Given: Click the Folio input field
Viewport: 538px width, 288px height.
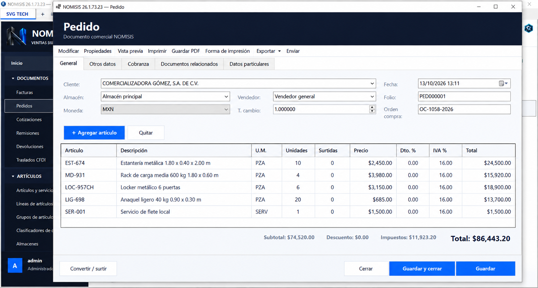Looking at the screenshot, I should [464, 96].
